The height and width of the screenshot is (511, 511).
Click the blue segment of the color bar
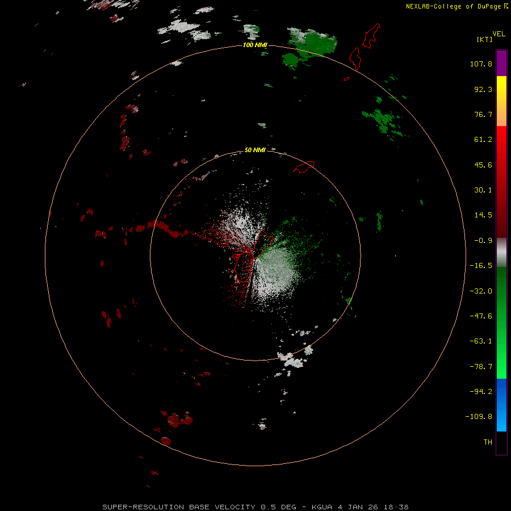point(501,405)
